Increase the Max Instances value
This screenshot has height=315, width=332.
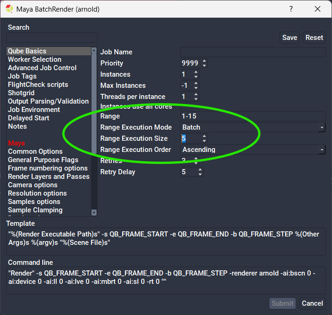[x=196, y=83]
